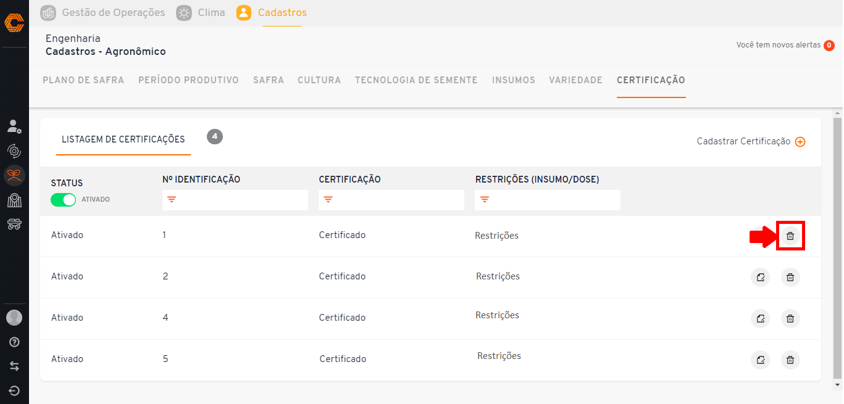The width and height of the screenshot is (844, 404).
Task: Click filter icon in Certificação field
Action: [328, 200]
